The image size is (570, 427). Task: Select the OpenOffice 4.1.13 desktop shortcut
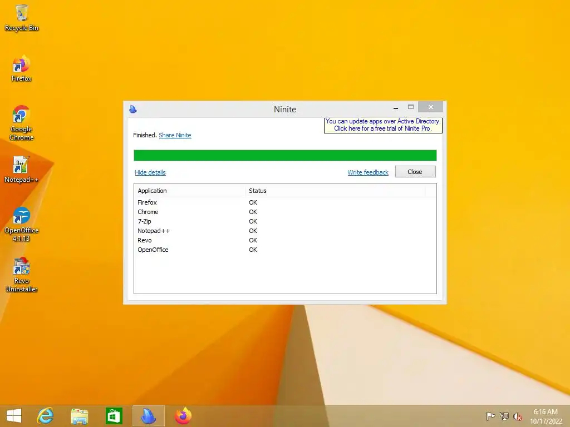click(22, 225)
